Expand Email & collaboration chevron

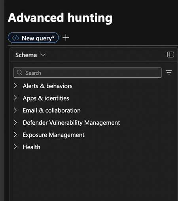click(x=15, y=110)
